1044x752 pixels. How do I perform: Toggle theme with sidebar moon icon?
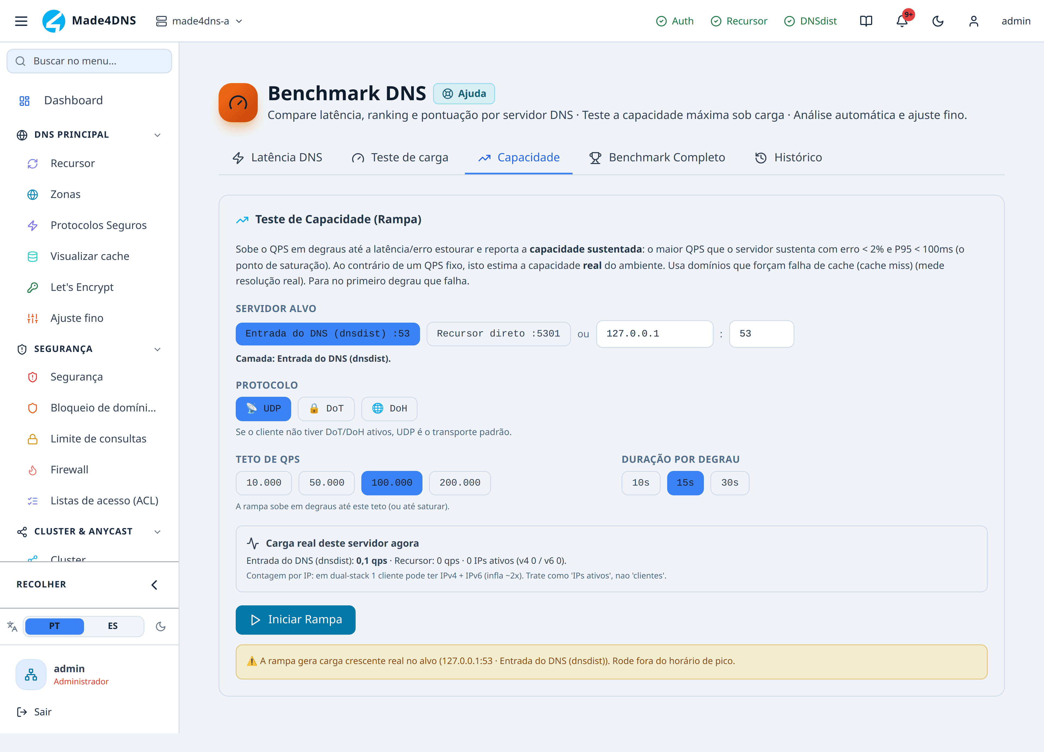[x=161, y=626]
